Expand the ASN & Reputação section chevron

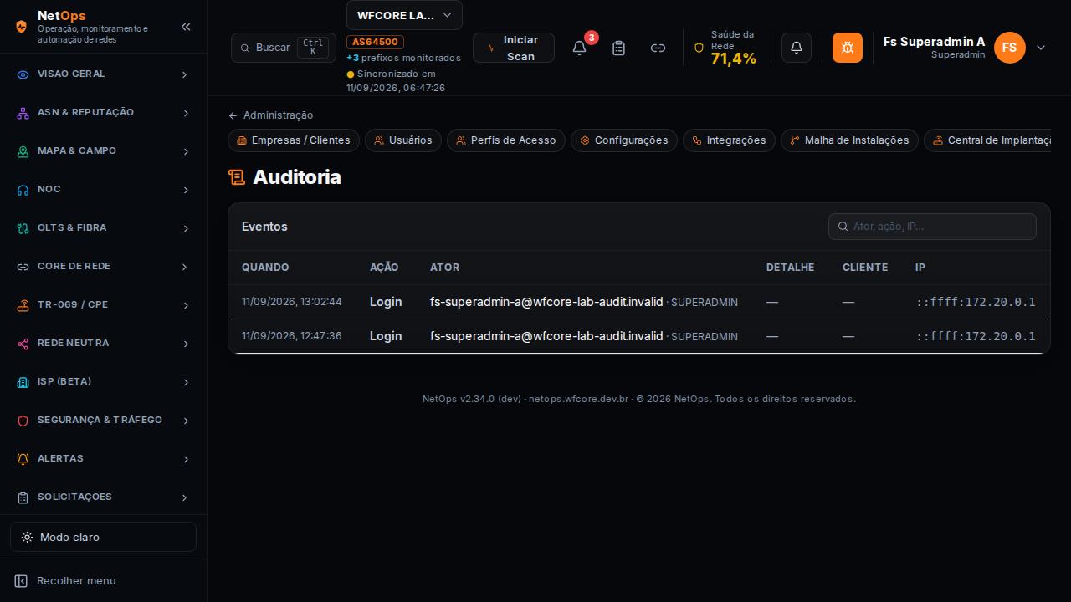[x=186, y=113]
